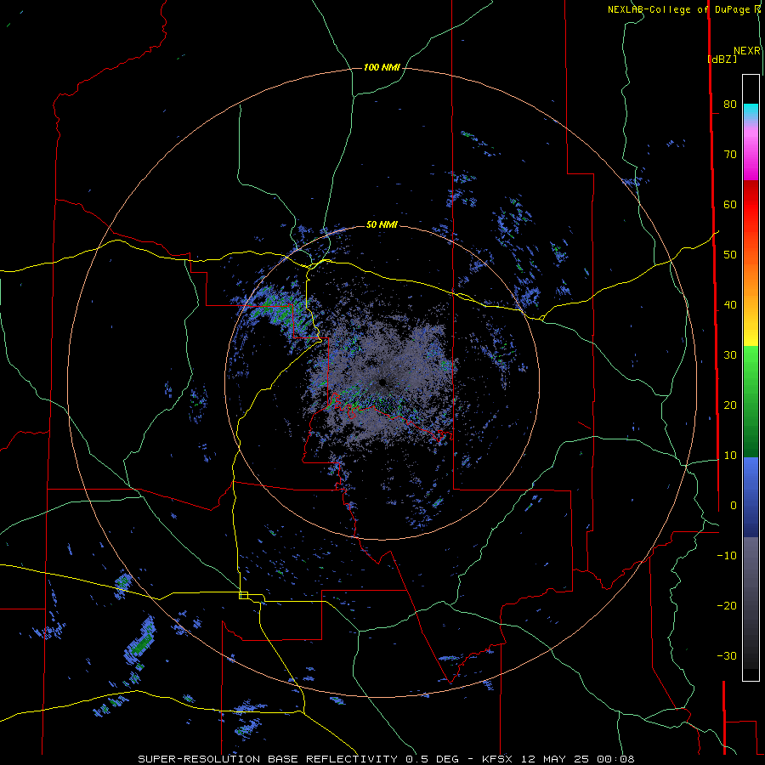Click the 30 value on the dBZ scale

[x=730, y=354]
